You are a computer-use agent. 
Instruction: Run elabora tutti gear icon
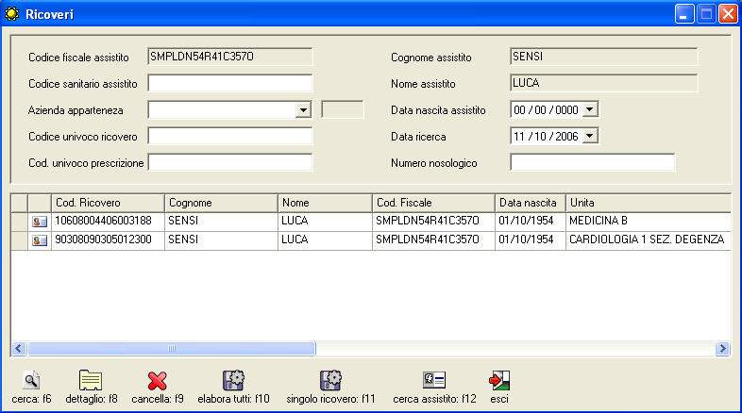click(233, 380)
